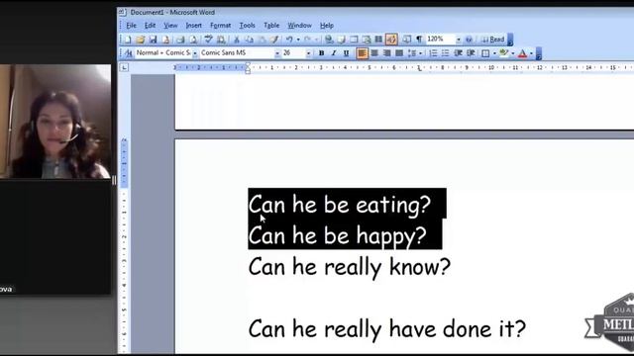
Task: Open the Research tool icon
Action: pos(221,40)
